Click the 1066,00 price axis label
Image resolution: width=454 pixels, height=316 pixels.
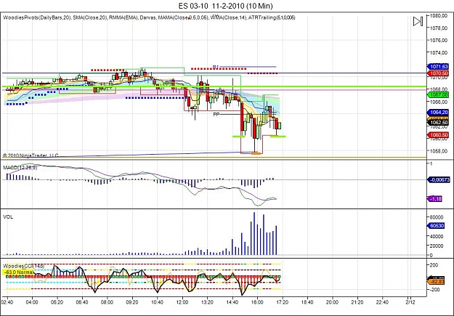coord(439,102)
